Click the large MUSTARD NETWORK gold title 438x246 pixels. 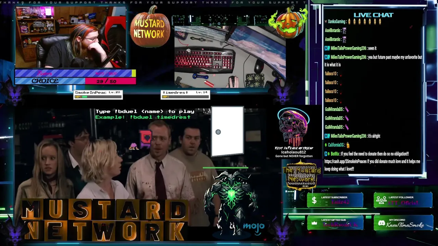[104, 220]
